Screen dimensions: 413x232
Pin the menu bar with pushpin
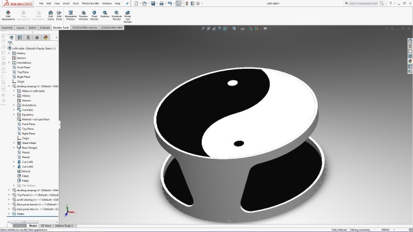click(127, 3)
